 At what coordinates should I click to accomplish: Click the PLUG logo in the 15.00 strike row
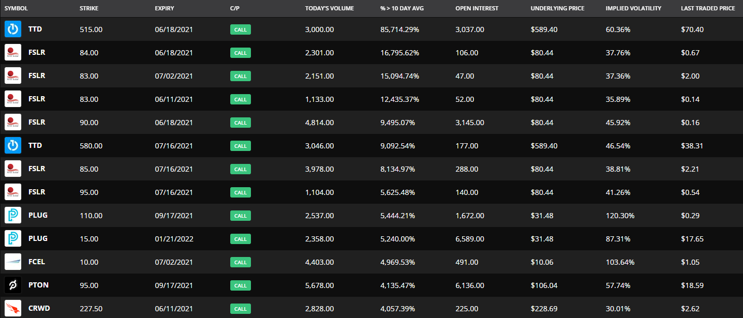tap(13, 239)
